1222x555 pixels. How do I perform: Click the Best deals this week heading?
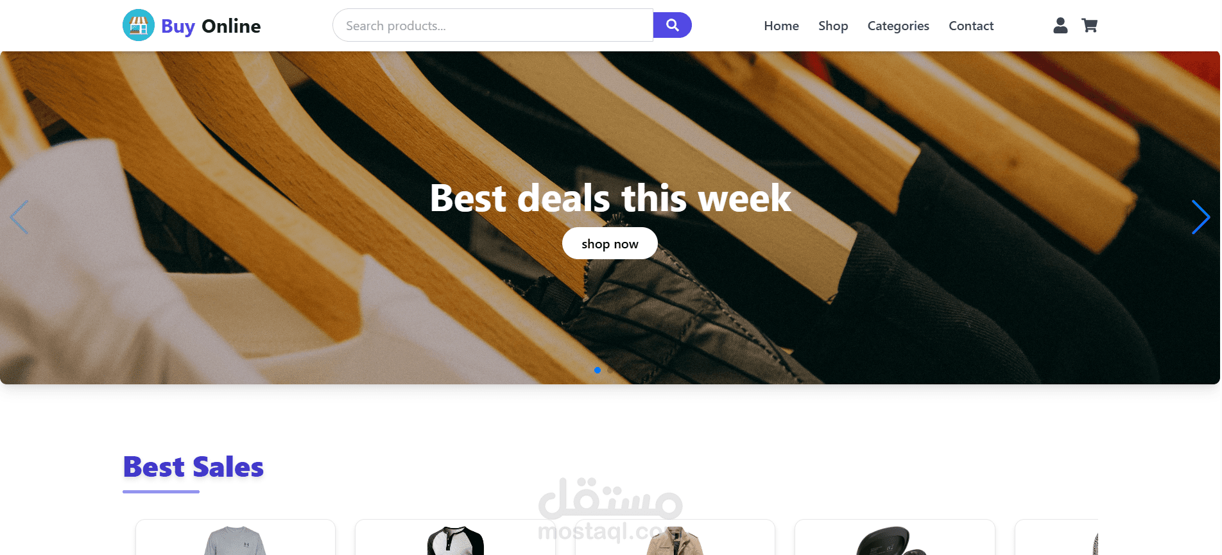(x=610, y=198)
